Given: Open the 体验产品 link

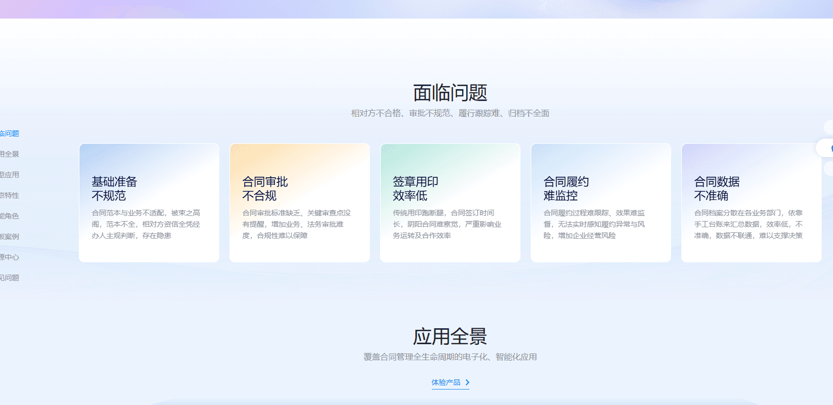Looking at the screenshot, I should pyautogui.click(x=450, y=382).
